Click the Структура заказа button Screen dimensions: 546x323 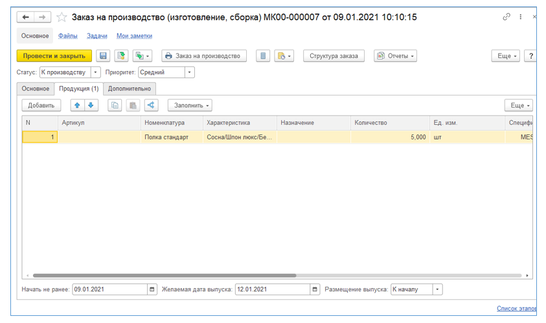coord(334,56)
